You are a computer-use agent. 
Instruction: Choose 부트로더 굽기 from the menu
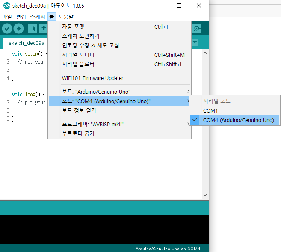coord(120,133)
